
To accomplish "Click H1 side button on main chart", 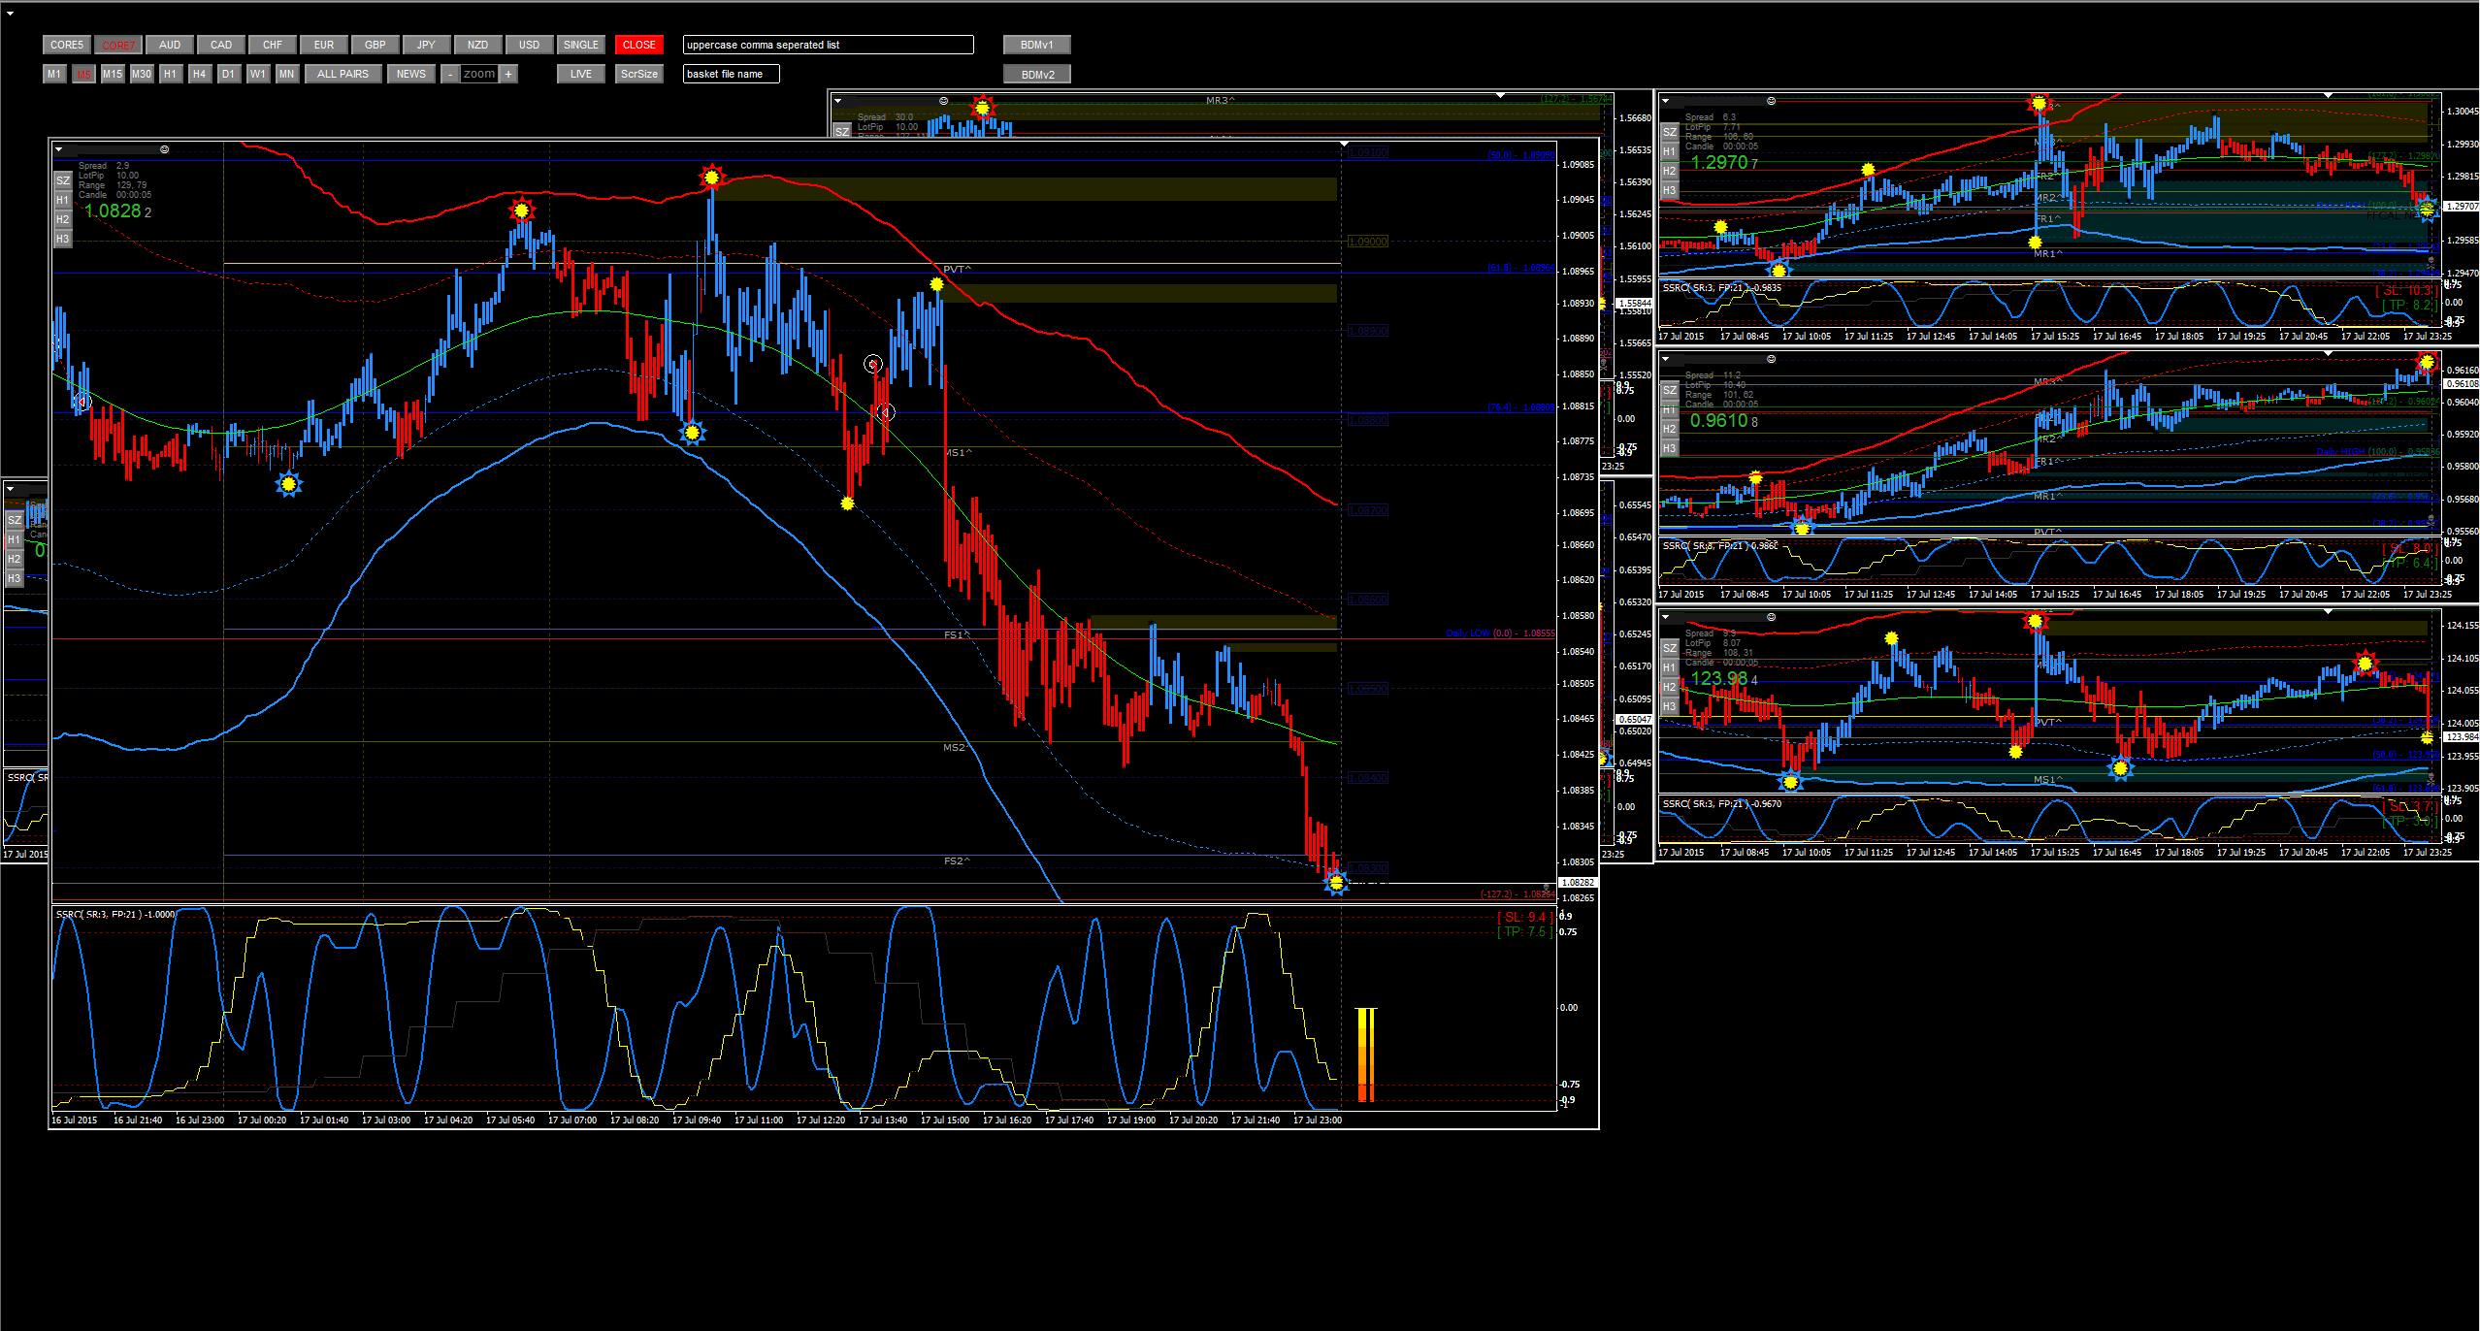I will click(x=63, y=201).
